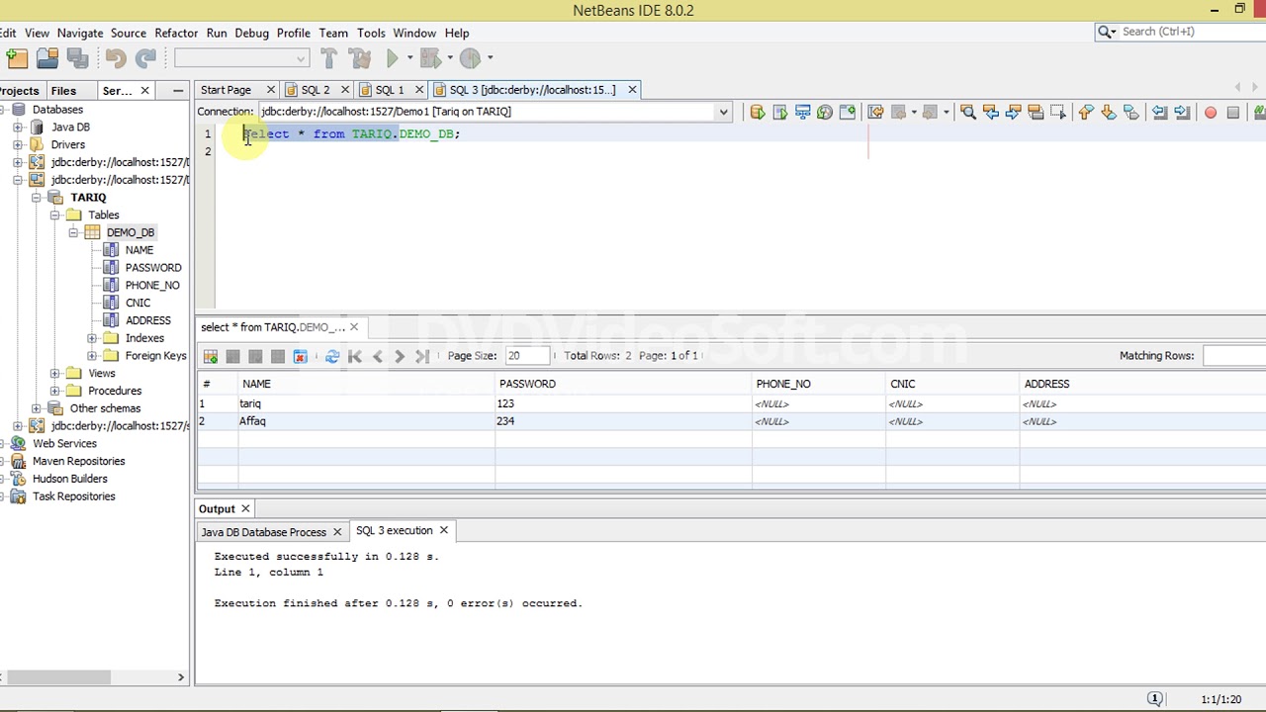Click Insert Record icon in results toolbar
Image resolution: width=1266 pixels, height=712 pixels.
(x=211, y=356)
